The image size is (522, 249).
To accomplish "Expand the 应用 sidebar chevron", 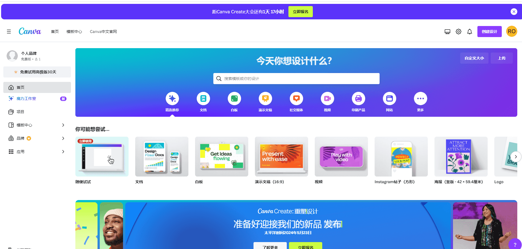I will click(x=63, y=152).
